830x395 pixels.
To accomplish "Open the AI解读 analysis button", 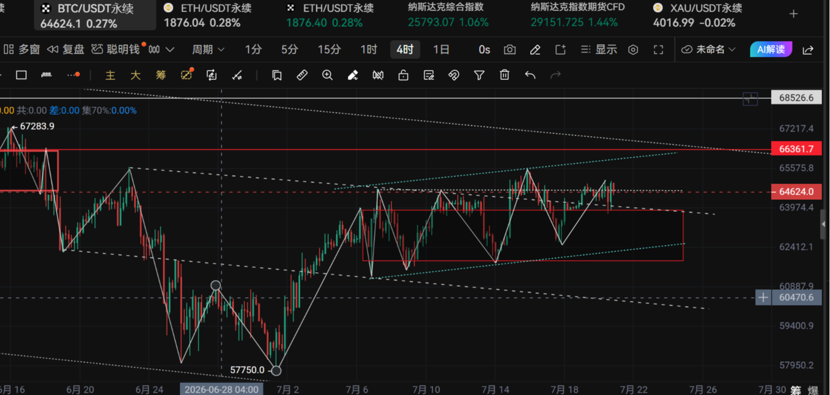I will point(771,49).
